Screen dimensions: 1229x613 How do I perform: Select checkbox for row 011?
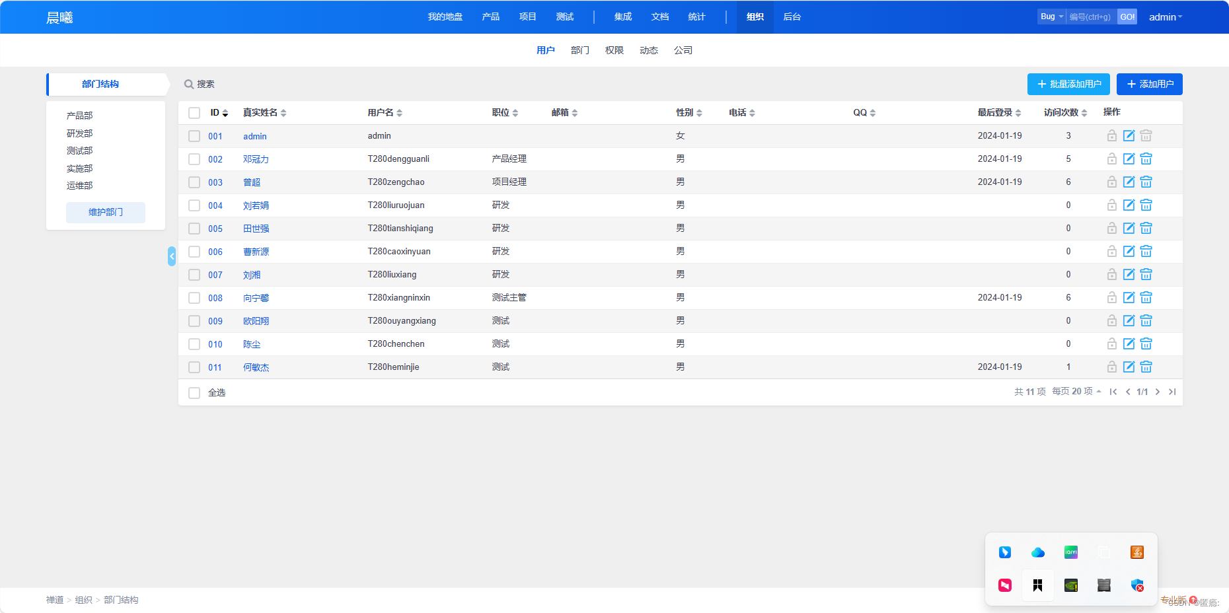click(194, 367)
